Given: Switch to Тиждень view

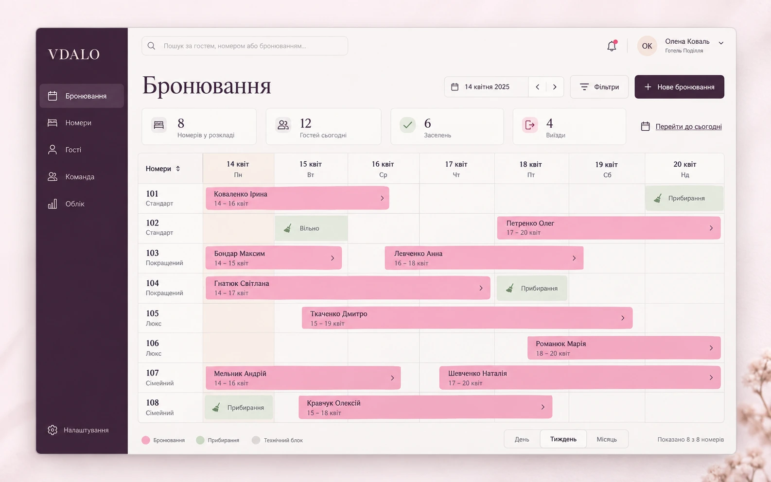Looking at the screenshot, I should click(x=563, y=439).
